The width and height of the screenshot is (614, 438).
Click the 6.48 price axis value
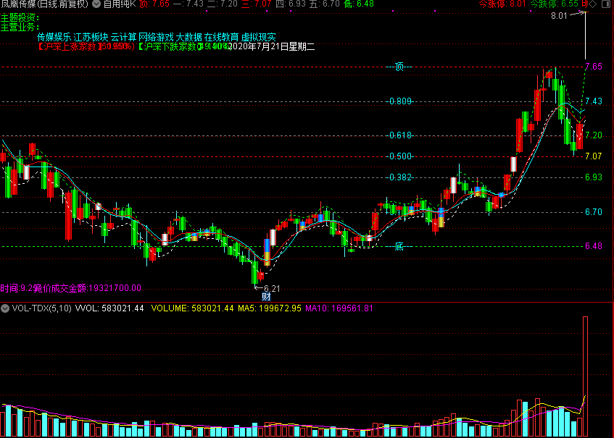[594, 246]
